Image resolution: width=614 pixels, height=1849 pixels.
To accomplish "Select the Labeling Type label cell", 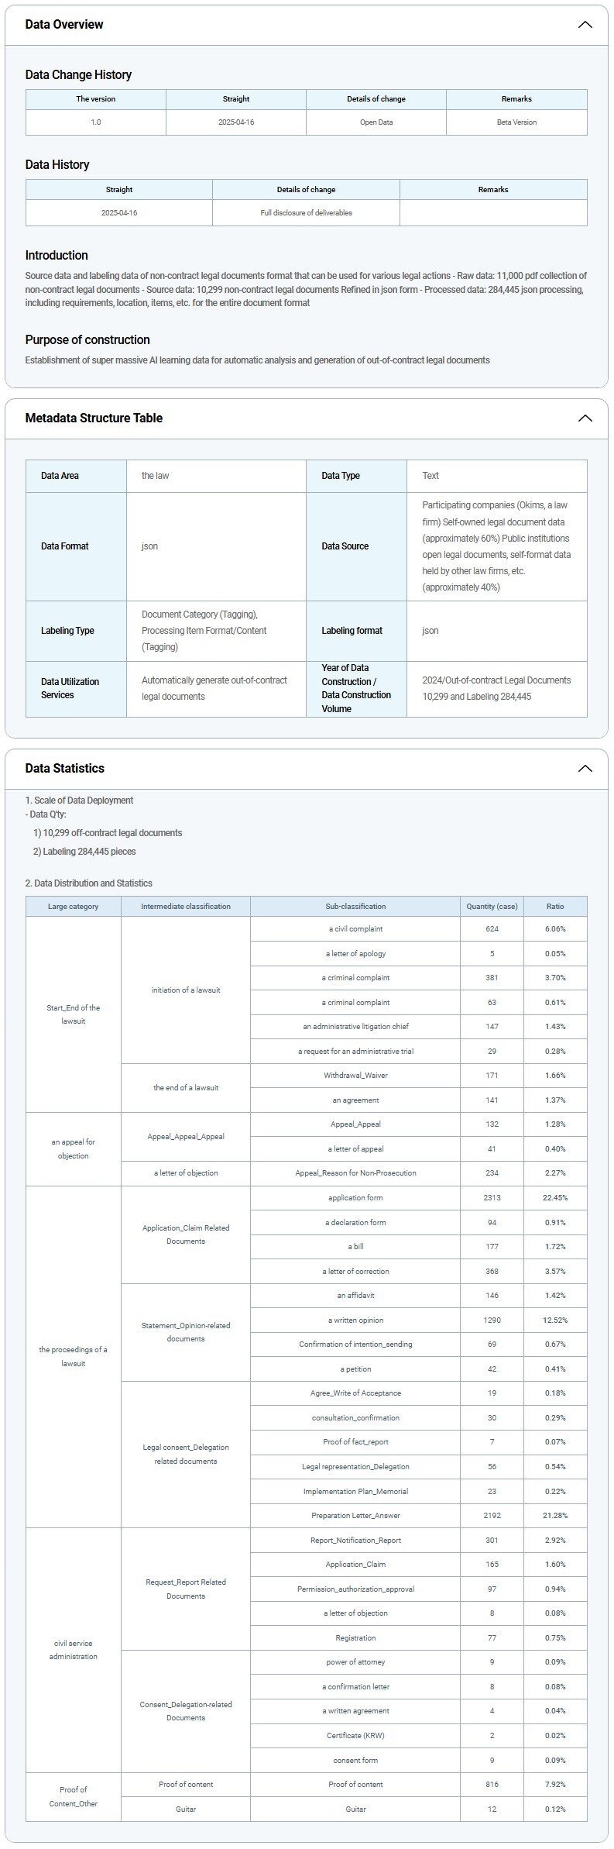I will 67,631.
